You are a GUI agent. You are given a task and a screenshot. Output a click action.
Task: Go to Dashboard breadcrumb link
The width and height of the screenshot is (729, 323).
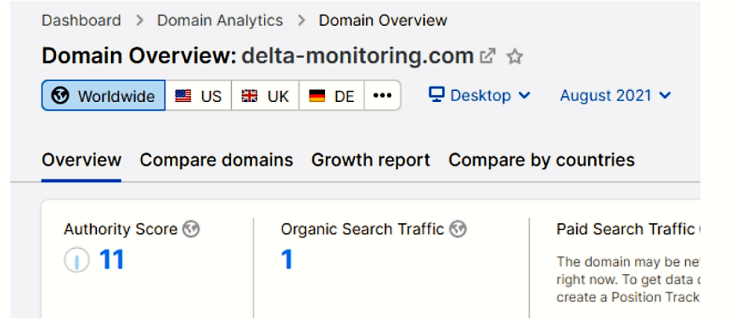pyautogui.click(x=81, y=20)
